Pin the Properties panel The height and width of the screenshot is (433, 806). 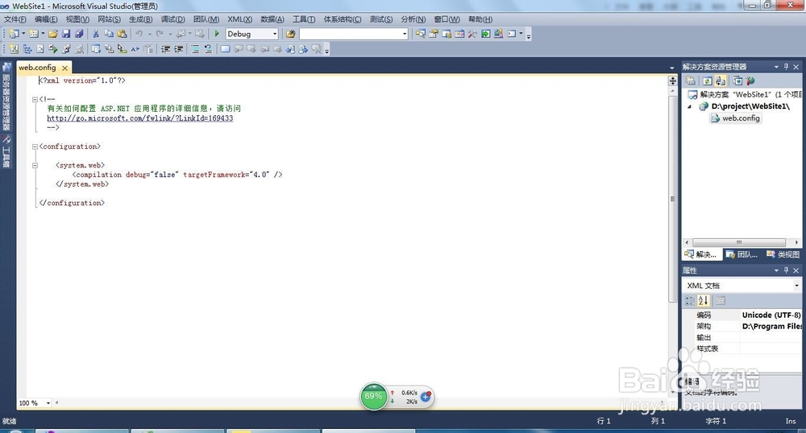[x=786, y=270]
